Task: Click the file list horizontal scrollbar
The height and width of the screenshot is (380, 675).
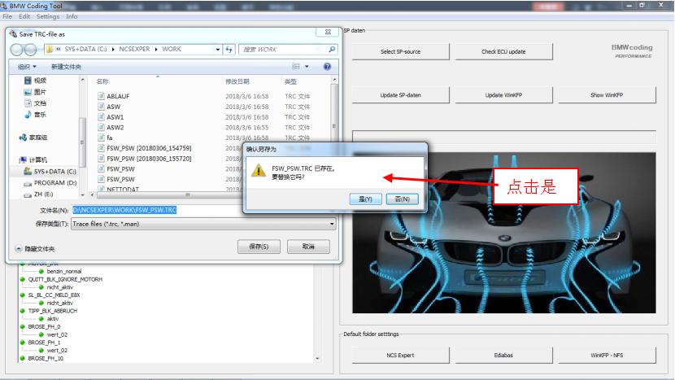Action: pos(187,194)
